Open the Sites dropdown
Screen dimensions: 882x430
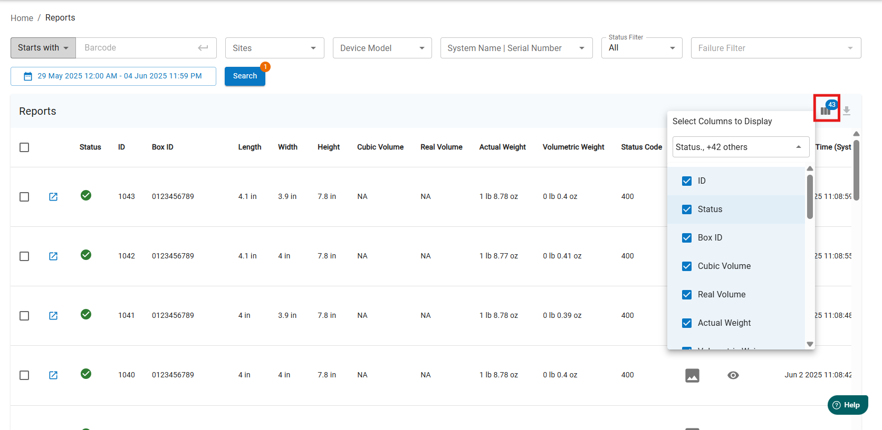(x=274, y=48)
